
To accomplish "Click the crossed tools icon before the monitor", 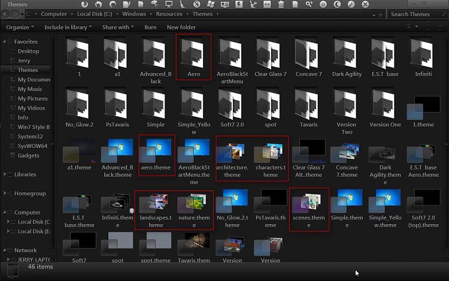I will (x=154, y=4).
